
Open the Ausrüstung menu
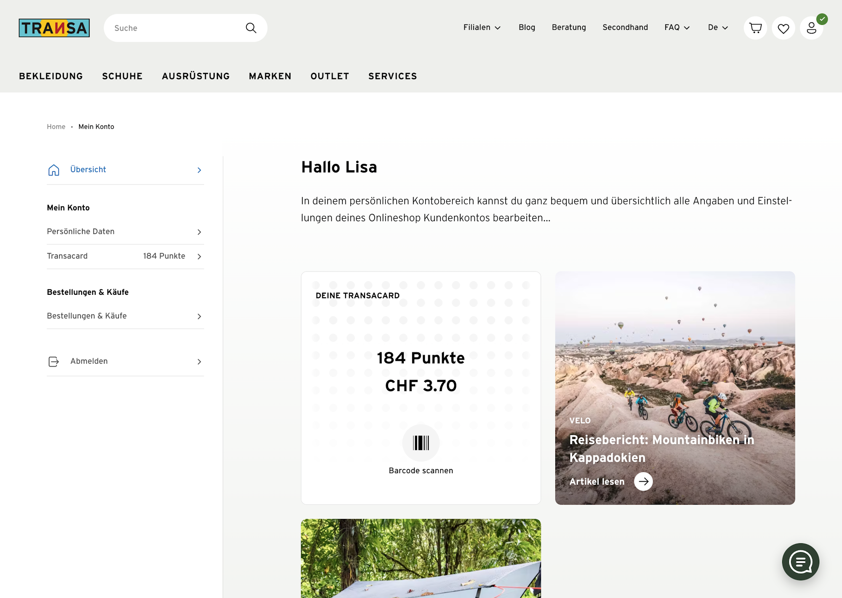click(x=196, y=76)
